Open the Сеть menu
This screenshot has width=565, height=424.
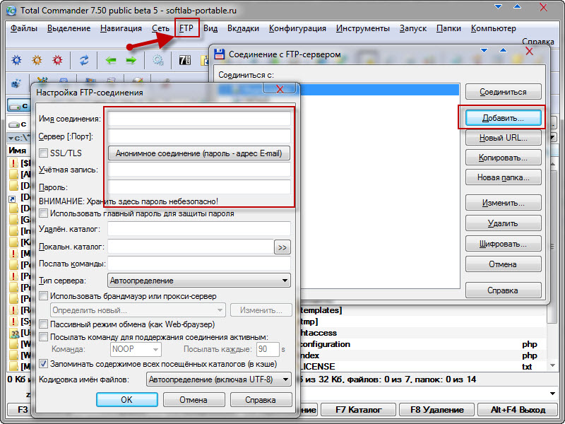click(x=160, y=28)
